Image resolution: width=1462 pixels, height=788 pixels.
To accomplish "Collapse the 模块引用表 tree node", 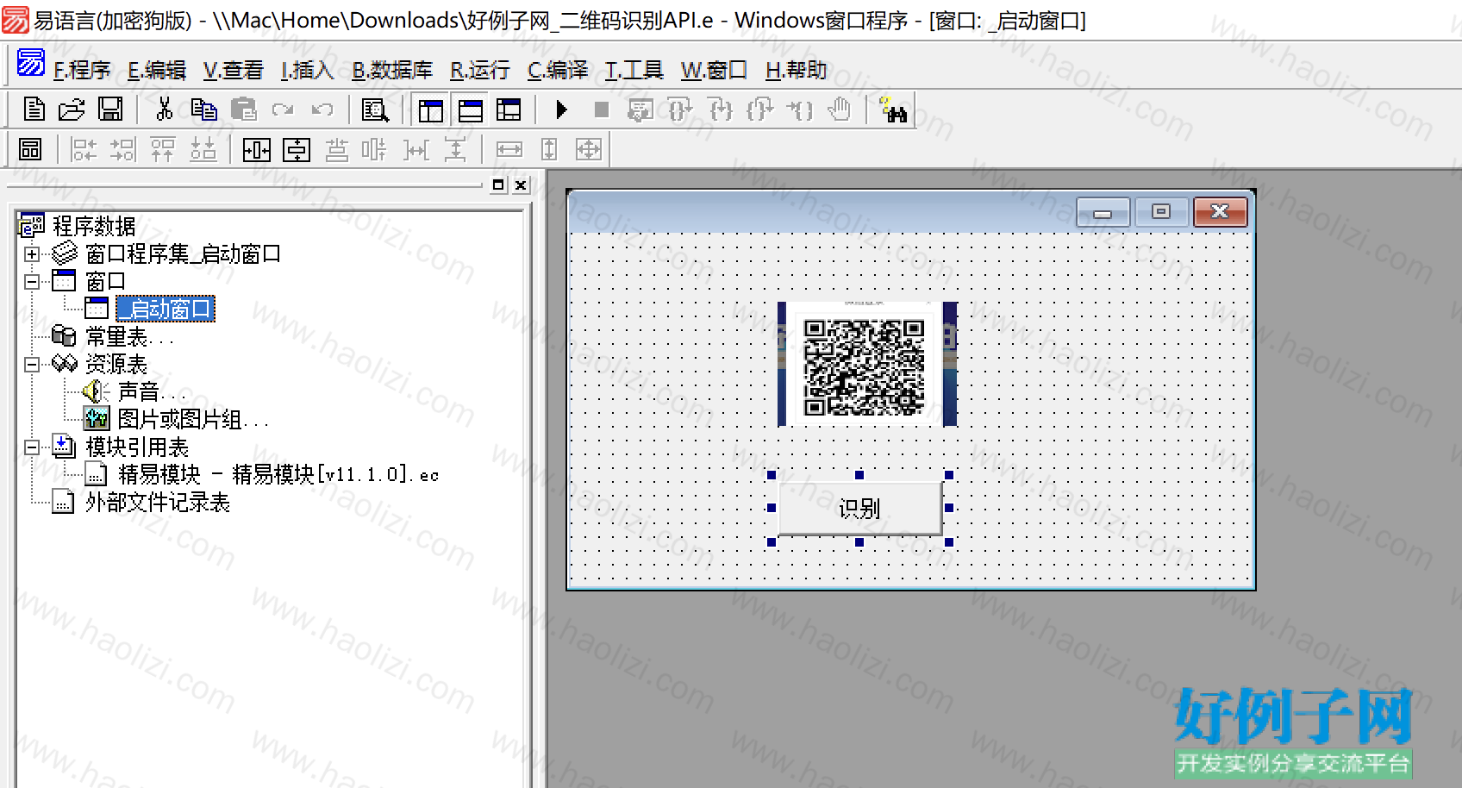I will (32, 447).
